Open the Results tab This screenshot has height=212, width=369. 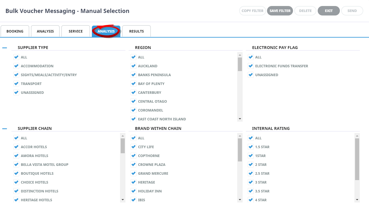tap(137, 31)
